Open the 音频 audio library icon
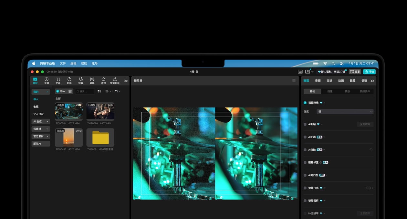 (x=47, y=81)
